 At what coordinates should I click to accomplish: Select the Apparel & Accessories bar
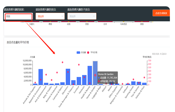[40, 77]
